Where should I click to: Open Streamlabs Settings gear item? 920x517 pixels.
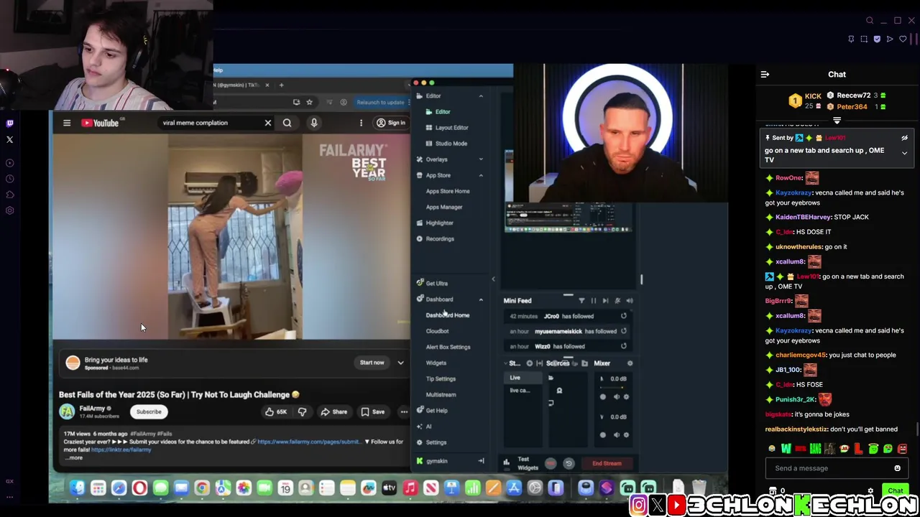click(x=436, y=442)
